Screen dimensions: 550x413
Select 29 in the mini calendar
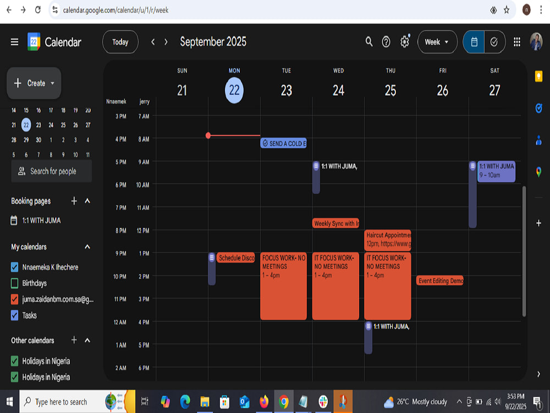pos(26,140)
